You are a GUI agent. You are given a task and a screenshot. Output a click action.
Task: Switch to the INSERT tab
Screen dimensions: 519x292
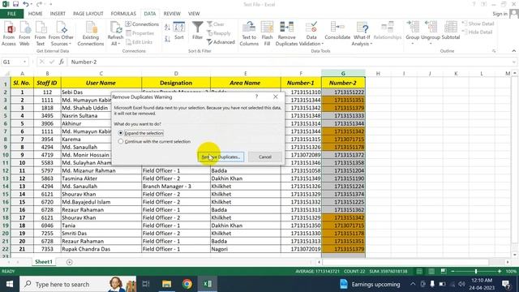click(58, 14)
